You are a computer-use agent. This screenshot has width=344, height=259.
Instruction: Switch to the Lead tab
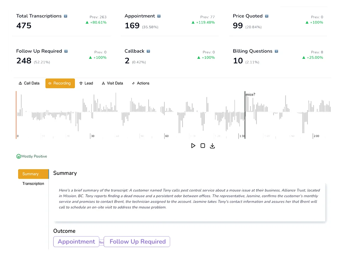point(86,83)
